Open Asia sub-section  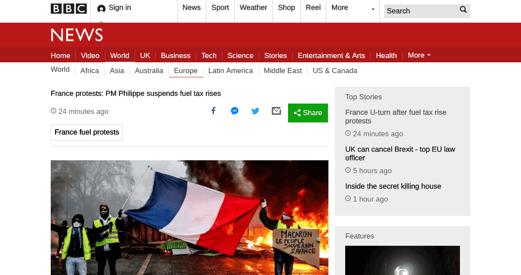[117, 71]
